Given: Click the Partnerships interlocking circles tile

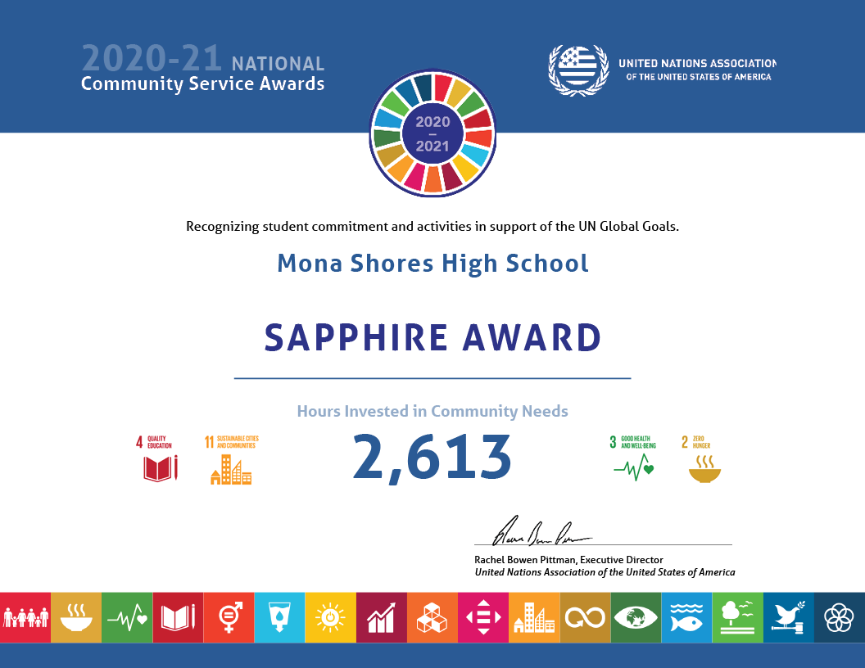Looking at the screenshot, I should 840,617.
